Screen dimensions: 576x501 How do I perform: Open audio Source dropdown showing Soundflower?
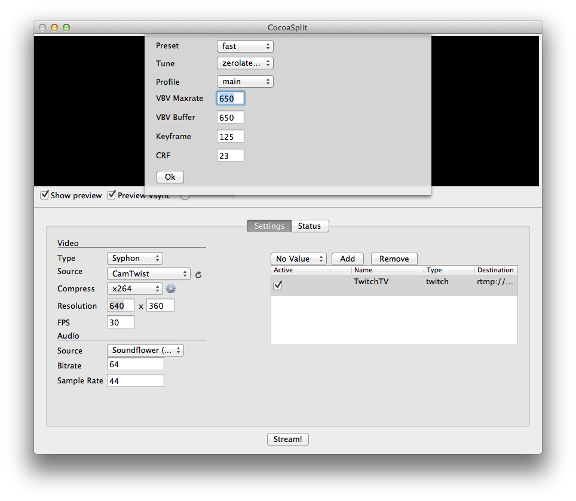click(145, 351)
